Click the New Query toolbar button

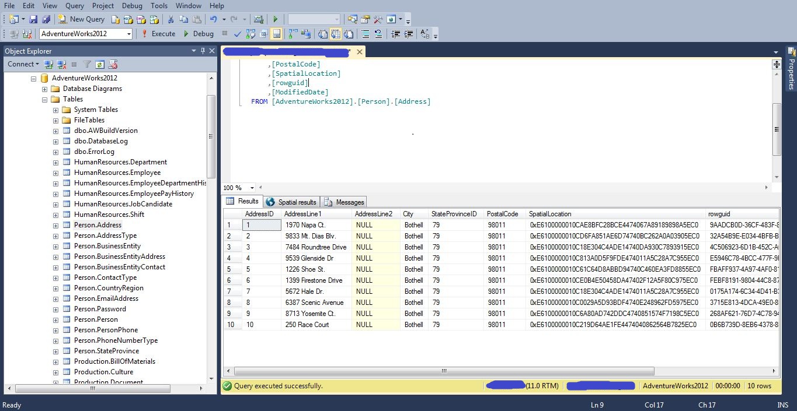click(81, 19)
